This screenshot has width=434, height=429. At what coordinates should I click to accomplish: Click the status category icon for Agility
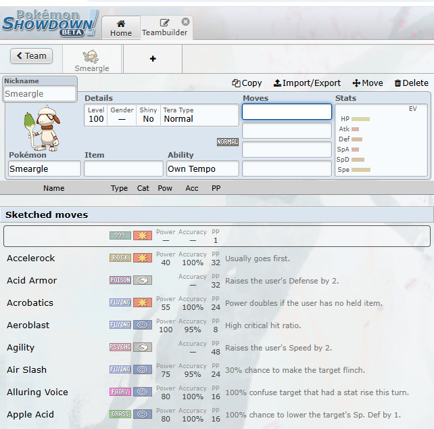pos(143,347)
